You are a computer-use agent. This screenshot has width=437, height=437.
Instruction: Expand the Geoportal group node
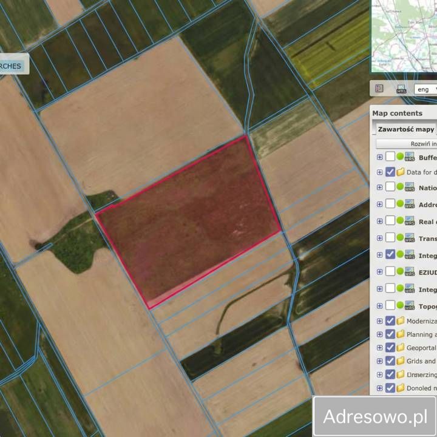point(379,348)
